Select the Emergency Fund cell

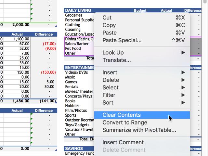point(79,153)
